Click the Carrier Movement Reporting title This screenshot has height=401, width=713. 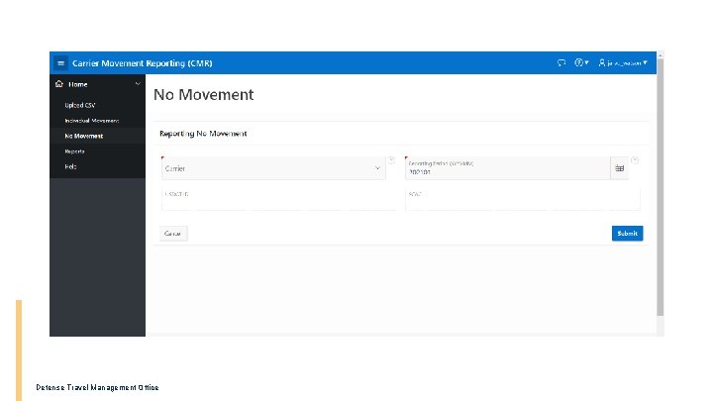coord(143,63)
